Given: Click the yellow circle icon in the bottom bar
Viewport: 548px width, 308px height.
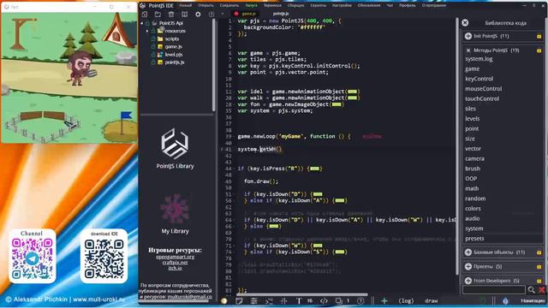Looking at the screenshot, I should tap(224, 300).
